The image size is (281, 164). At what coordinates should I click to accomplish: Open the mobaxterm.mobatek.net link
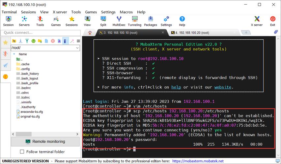pos(198,161)
